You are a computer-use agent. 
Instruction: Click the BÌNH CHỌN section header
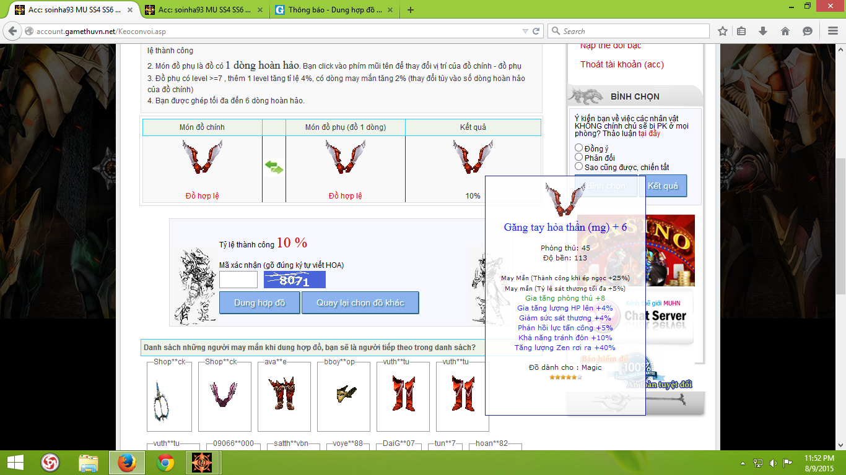point(635,96)
